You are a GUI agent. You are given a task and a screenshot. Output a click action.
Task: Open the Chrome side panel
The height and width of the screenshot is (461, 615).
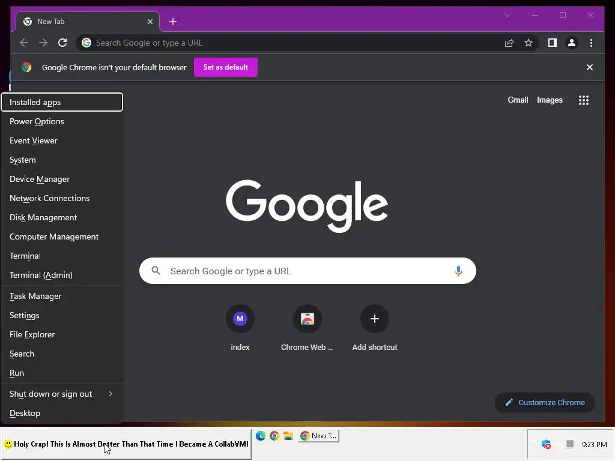click(553, 43)
